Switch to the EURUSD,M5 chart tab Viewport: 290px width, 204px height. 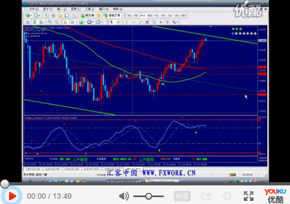(72, 169)
